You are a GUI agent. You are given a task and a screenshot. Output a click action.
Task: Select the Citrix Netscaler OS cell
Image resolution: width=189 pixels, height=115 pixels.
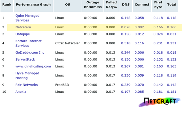click(x=67, y=43)
